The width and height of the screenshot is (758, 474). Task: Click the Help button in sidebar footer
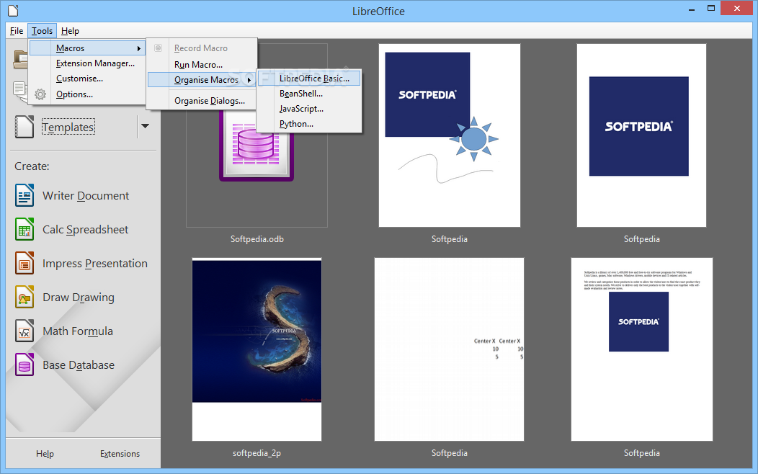[45, 454]
